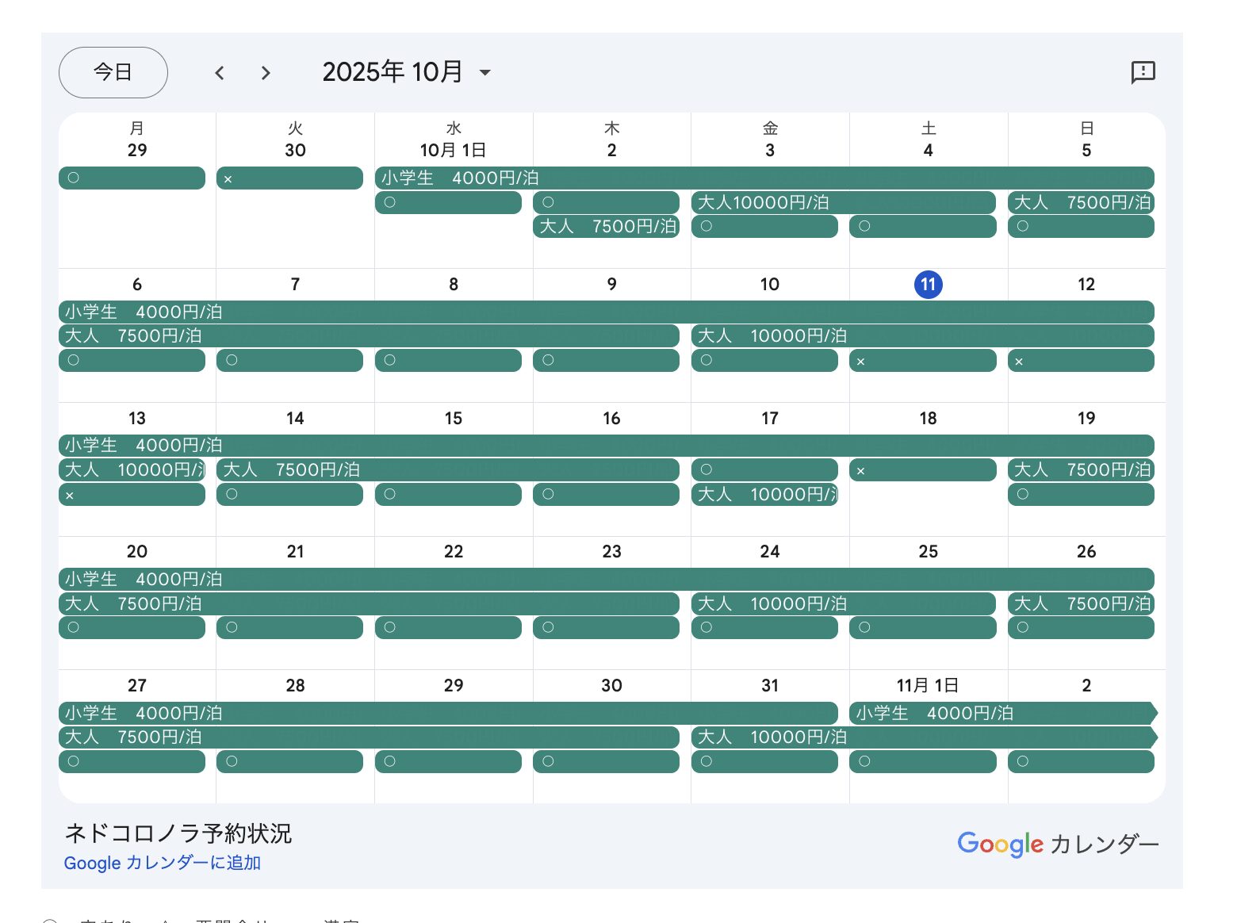This screenshot has width=1237, height=923.
Task: Open the × event on September 30
Action: (289, 178)
